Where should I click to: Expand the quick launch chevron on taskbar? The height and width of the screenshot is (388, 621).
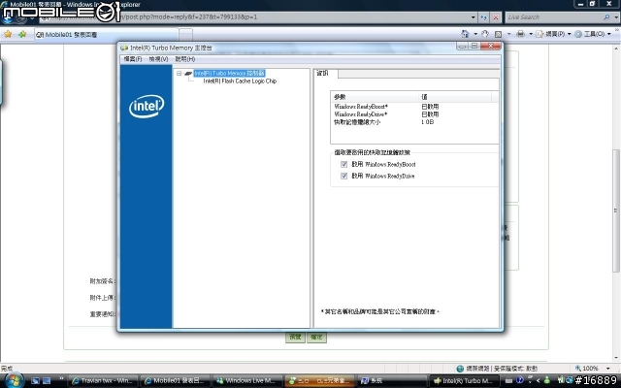[x=61, y=378]
